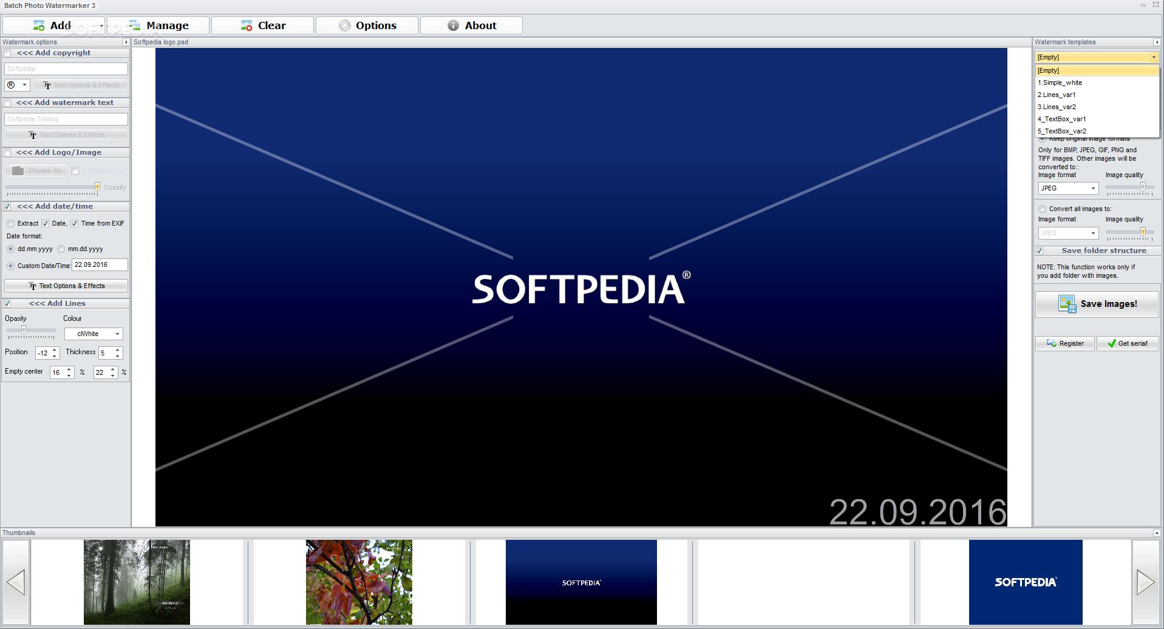Image resolution: width=1164 pixels, height=629 pixels.
Task: Choose the 5_TextBox_var2 template
Action: click(x=1097, y=132)
